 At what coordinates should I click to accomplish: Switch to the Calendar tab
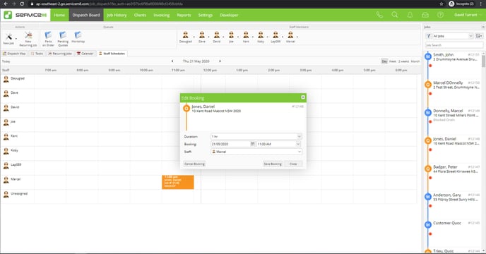coord(85,54)
